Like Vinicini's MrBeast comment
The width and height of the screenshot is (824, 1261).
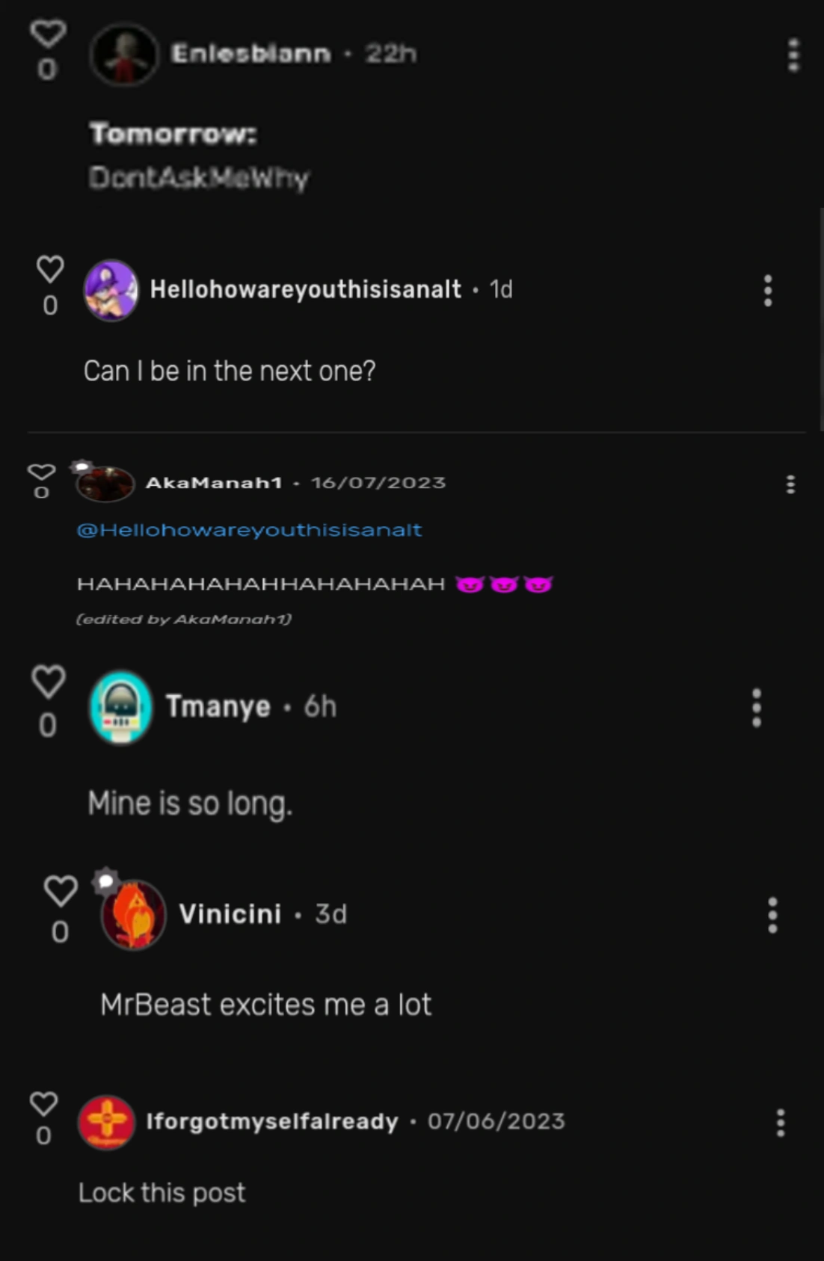point(61,891)
